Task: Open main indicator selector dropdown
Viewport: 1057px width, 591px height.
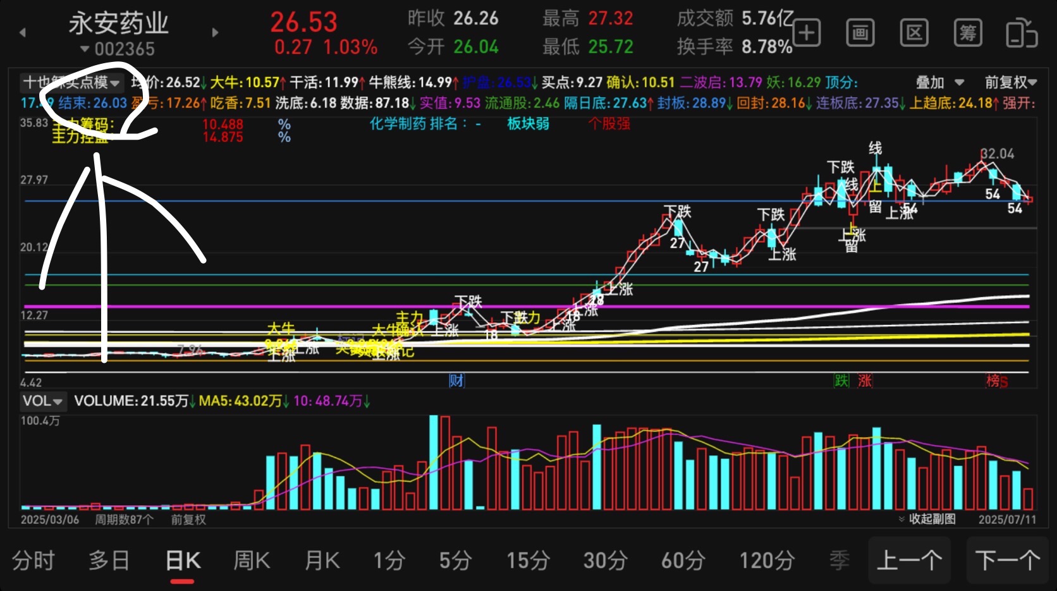Action: [x=71, y=83]
